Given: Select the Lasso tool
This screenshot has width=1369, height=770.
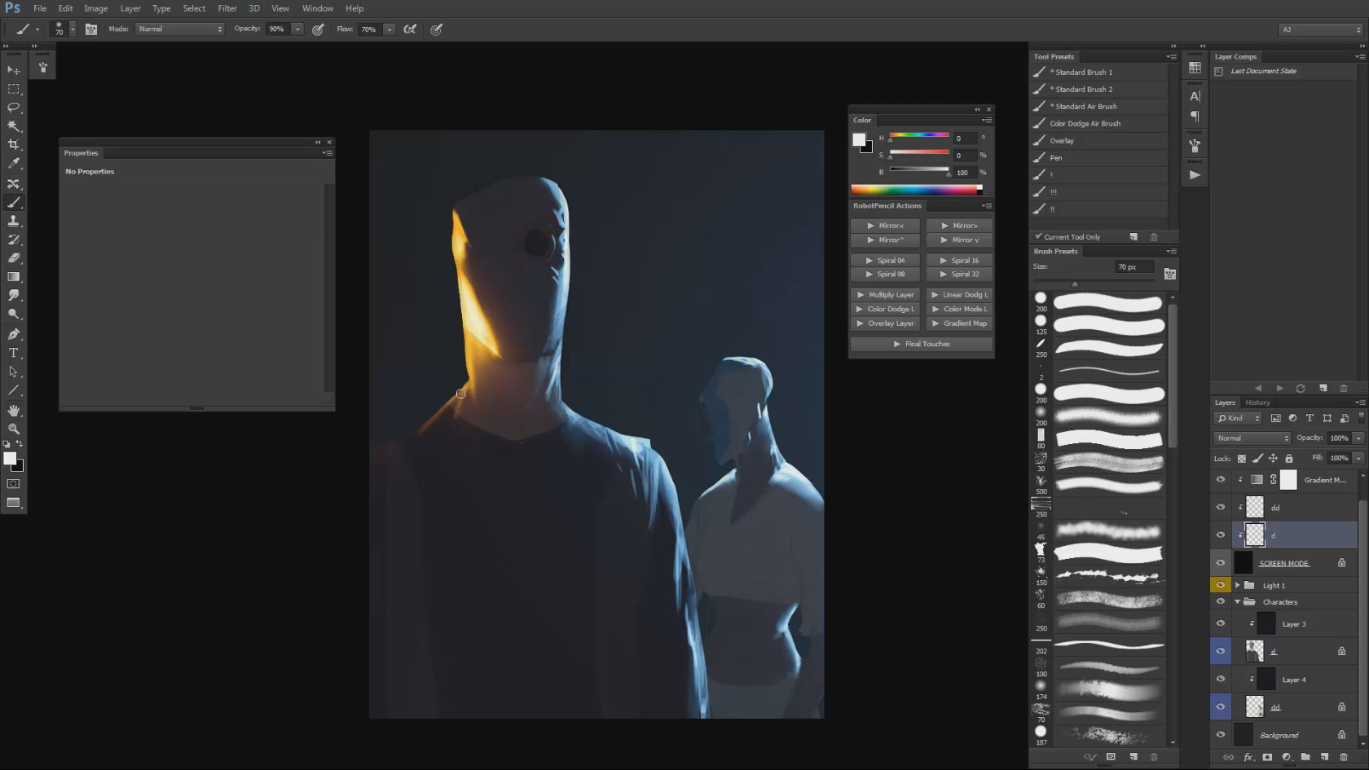Looking at the screenshot, I should coord(14,108).
